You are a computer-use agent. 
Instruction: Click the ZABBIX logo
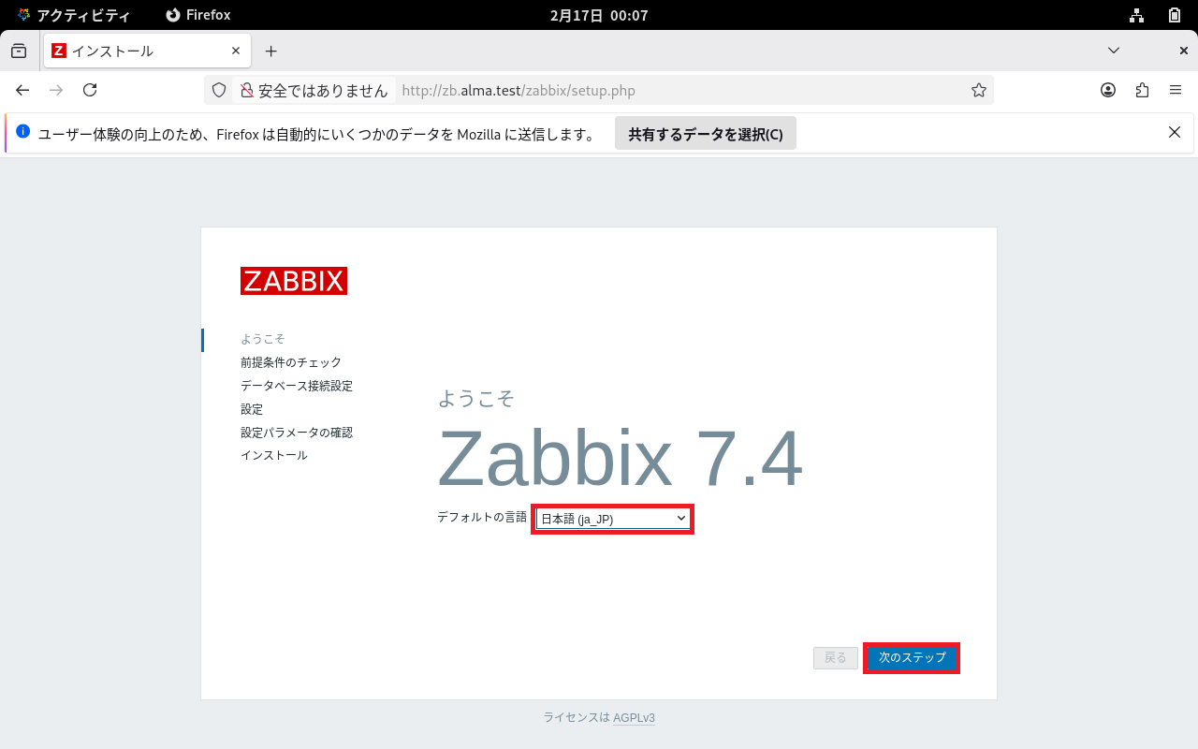point(294,281)
